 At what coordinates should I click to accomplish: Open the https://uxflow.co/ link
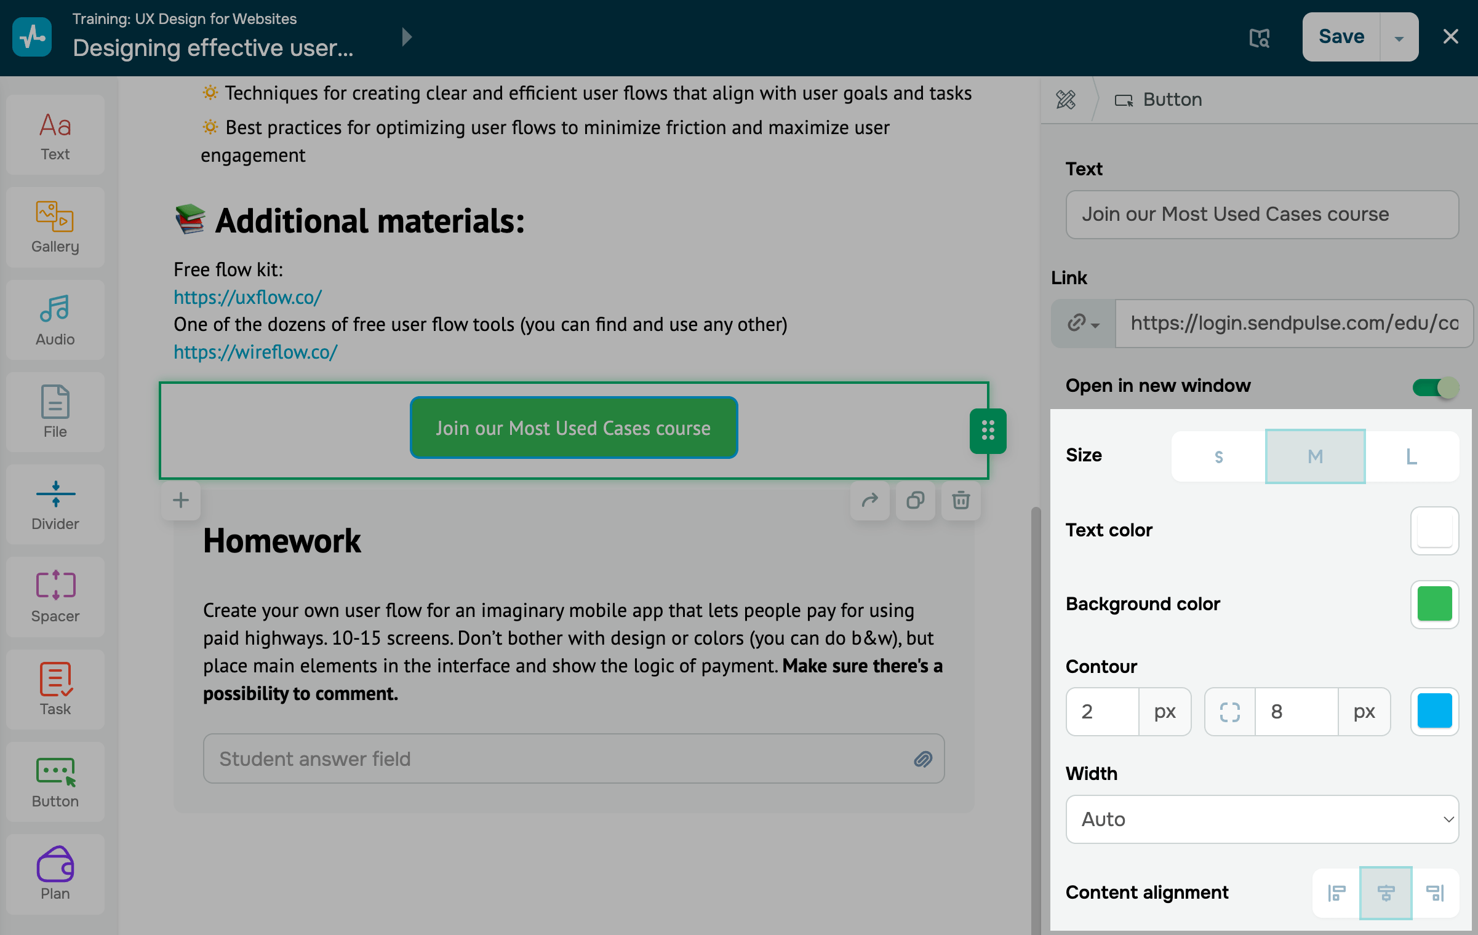[x=247, y=297]
